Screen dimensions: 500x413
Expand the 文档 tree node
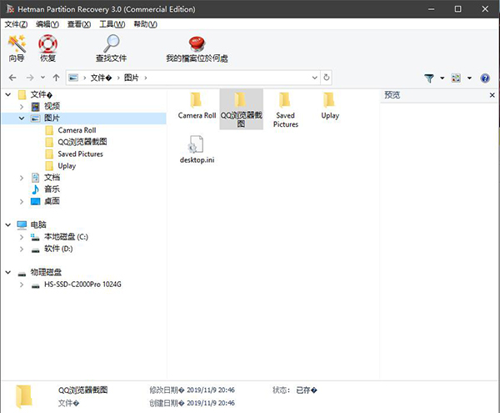point(22,178)
